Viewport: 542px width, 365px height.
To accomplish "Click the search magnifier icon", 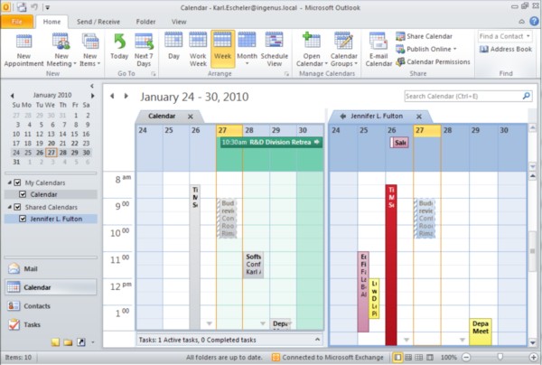I will click(527, 96).
